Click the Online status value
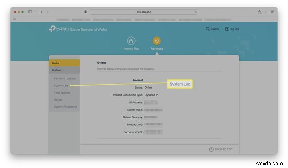Screen dimensions: 288x168 coord(148,87)
